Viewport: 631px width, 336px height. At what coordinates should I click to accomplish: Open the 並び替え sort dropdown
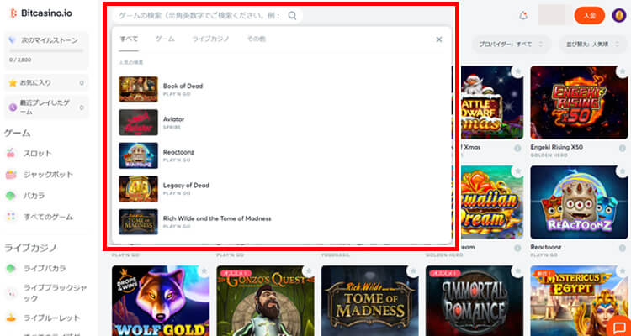click(x=592, y=45)
